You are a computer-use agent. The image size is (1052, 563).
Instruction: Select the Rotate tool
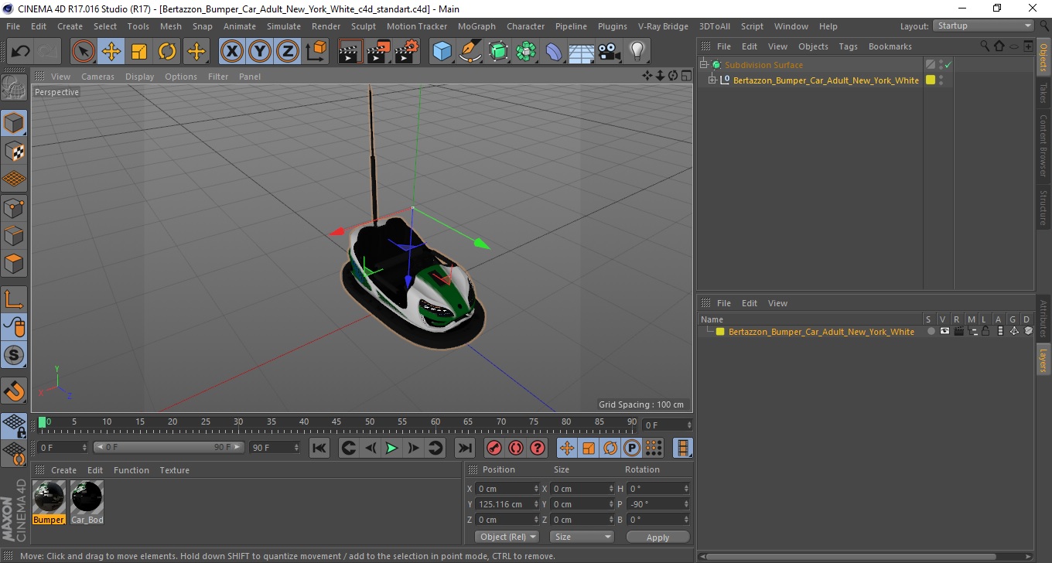[167, 52]
